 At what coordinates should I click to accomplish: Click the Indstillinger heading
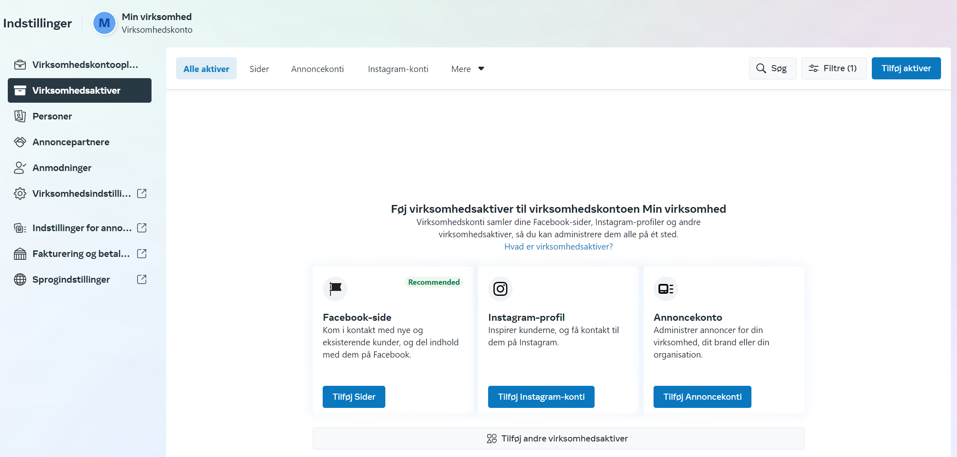tap(37, 23)
